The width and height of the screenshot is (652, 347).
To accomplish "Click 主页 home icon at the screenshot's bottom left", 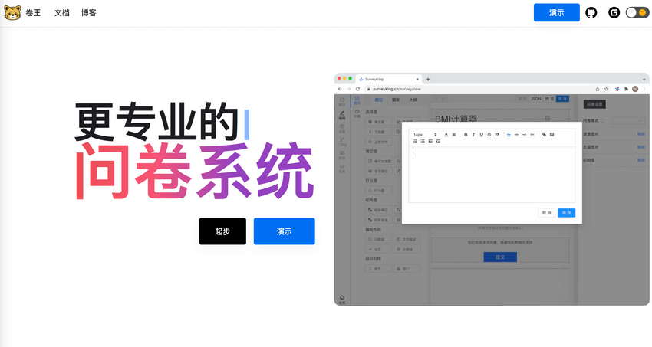I will (342, 300).
